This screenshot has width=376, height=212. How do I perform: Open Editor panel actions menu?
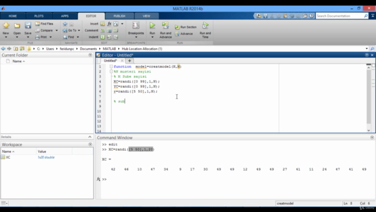[x=367, y=55]
